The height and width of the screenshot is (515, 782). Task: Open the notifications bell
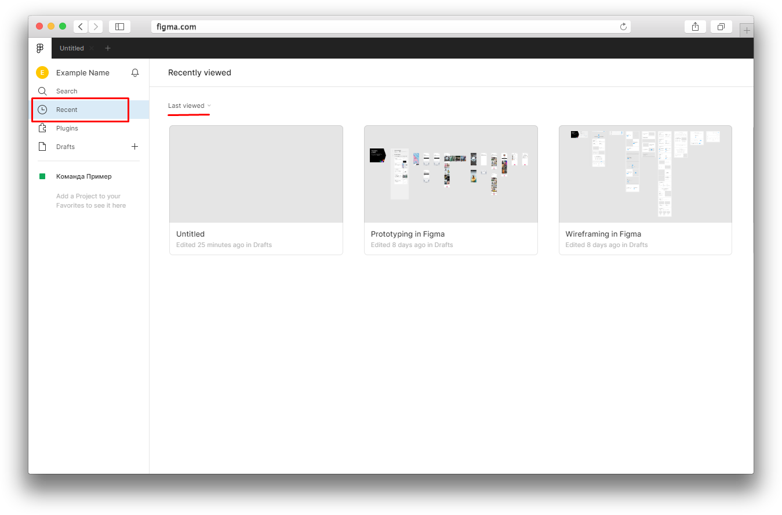pos(135,72)
